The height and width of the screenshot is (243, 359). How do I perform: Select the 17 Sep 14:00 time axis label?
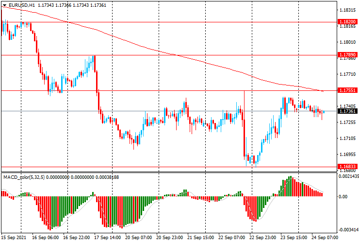(108, 238)
